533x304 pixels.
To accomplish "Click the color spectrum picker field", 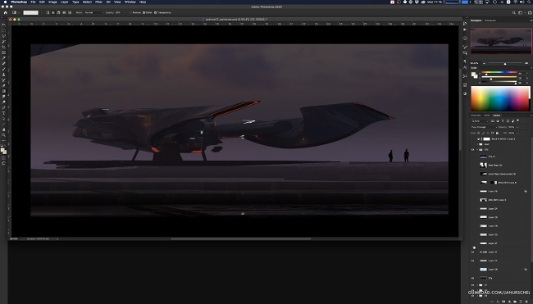I will click(500, 98).
